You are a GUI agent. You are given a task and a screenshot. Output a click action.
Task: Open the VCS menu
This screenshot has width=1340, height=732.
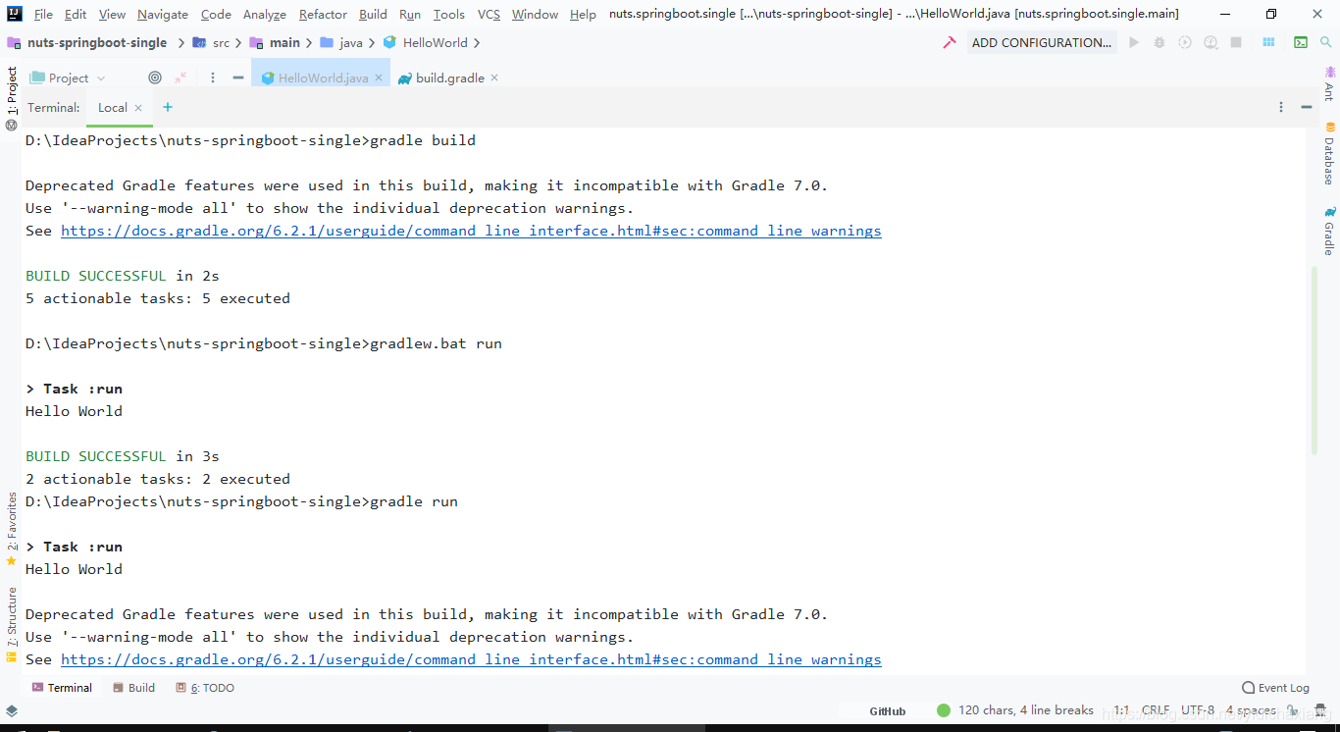coord(489,14)
